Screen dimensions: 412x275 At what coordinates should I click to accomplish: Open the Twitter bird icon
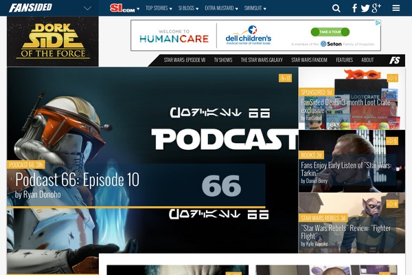coord(365,8)
